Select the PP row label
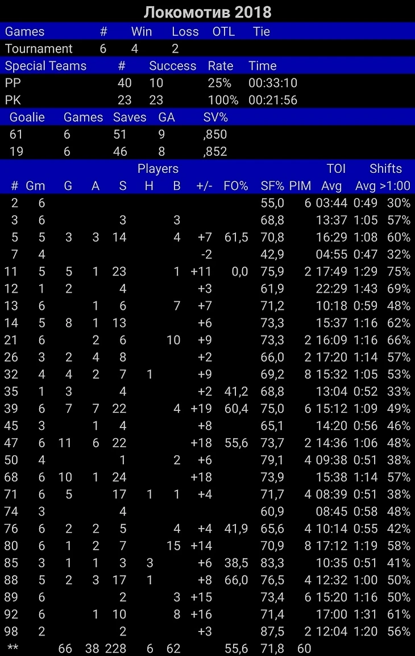Image resolution: width=415 pixels, height=656 pixels. pos(13,83)
